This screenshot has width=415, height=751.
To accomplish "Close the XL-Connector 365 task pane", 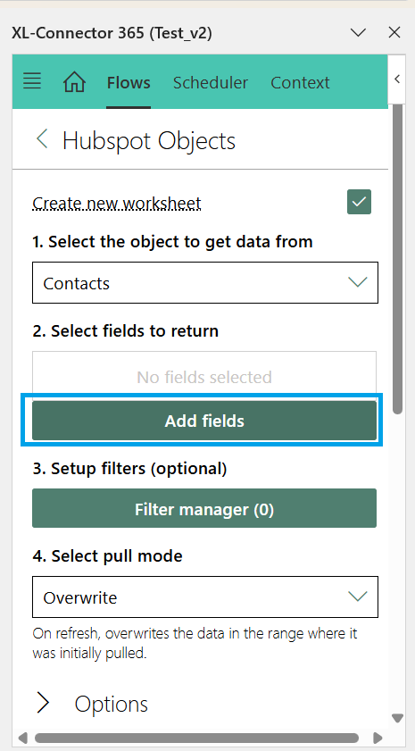I will point(394,32).
